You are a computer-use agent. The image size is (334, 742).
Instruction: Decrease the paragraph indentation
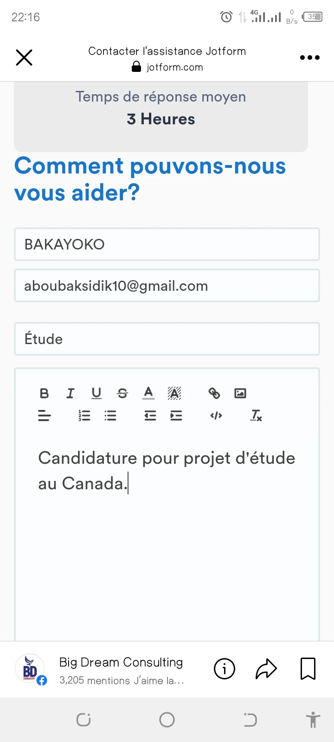click(149, 416)
